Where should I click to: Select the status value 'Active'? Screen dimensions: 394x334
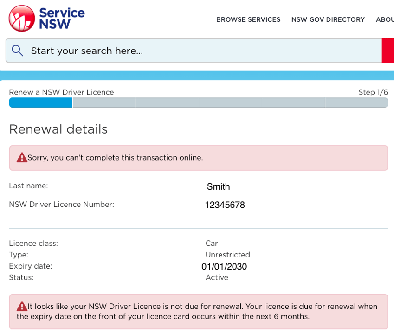tap(217, 277)
